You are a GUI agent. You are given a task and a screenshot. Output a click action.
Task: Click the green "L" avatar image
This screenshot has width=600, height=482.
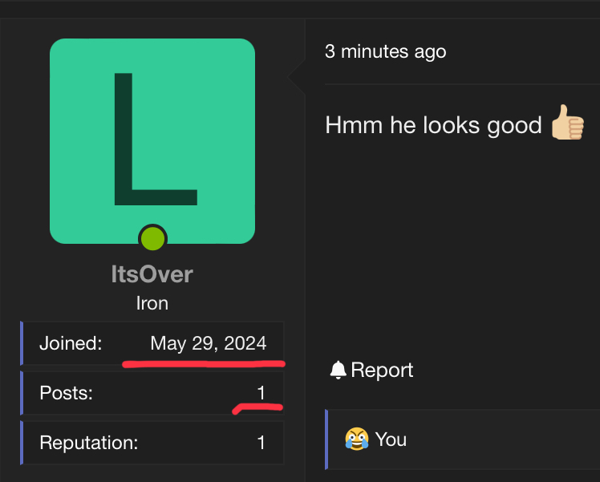point(152,140)
